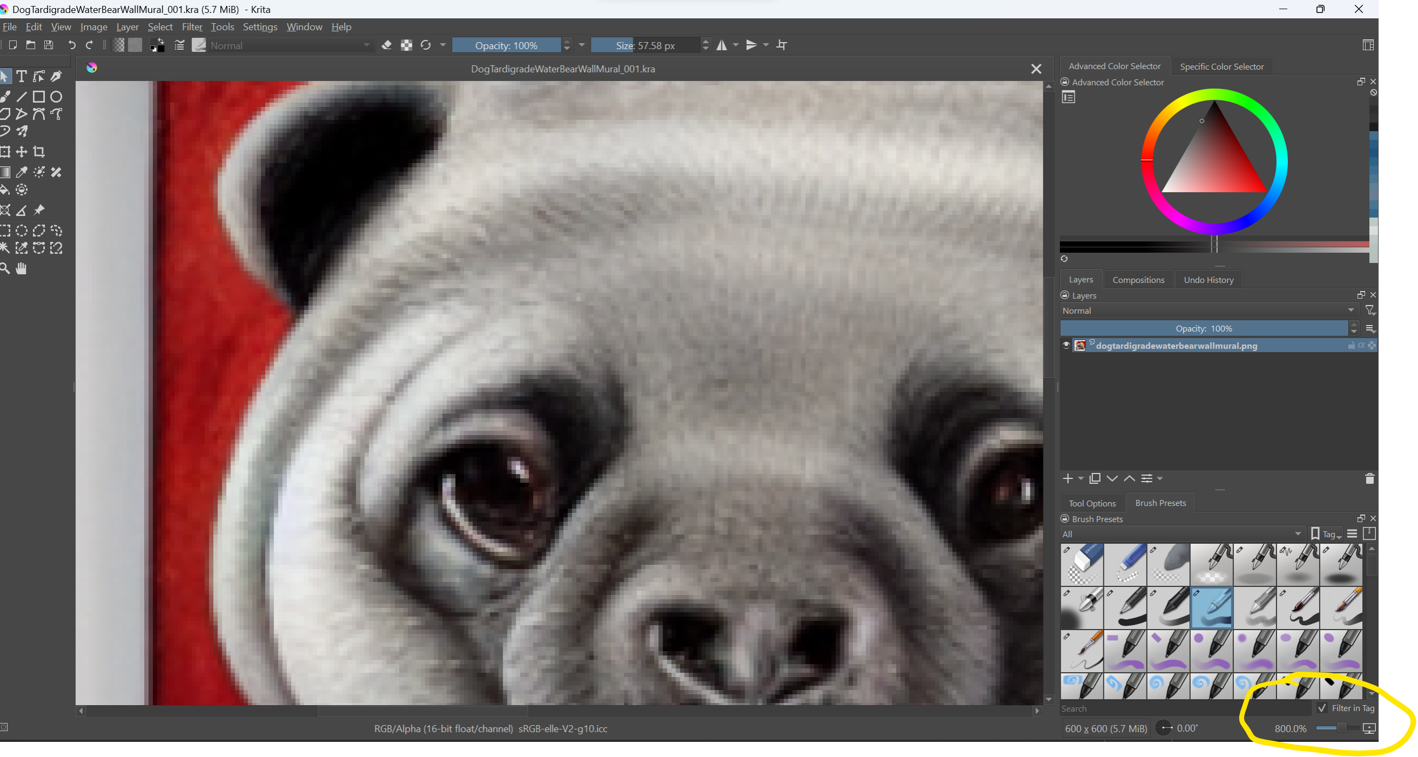Click the Tag button in Brush Presets

1325,534
